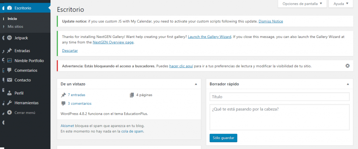Viewport: 358px width, 149px height.
Task: Expand the Ayuda help dropdown
Action: pyautogui.click(x=341, y=4)
